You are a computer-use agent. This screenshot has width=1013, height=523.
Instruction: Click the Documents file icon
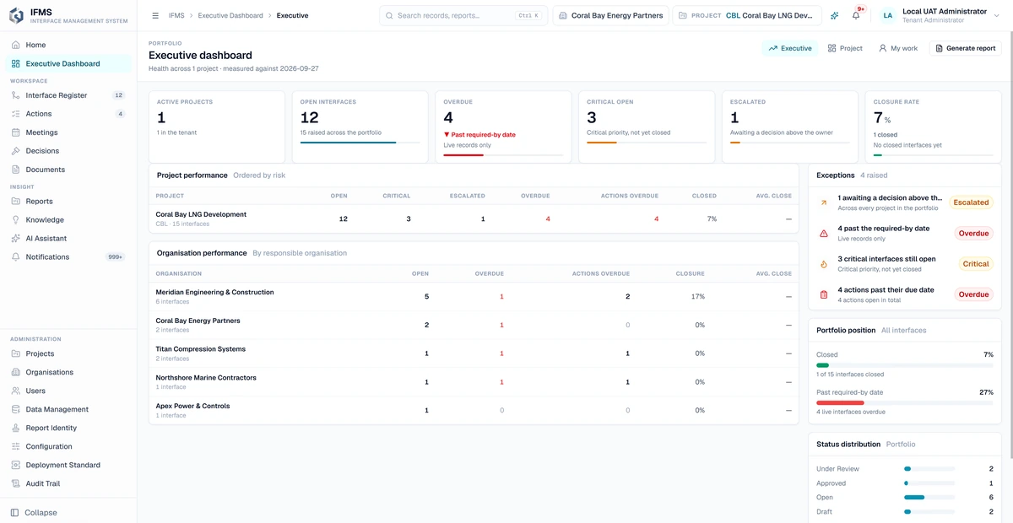(16, 170)
